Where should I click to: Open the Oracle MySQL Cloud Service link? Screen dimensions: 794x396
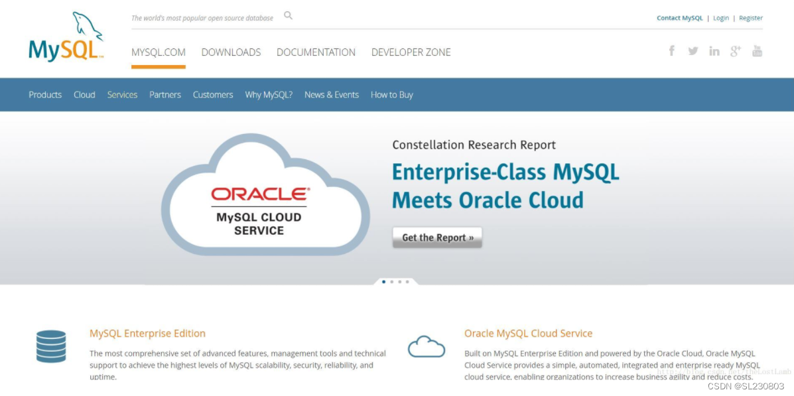pos(528,333)
